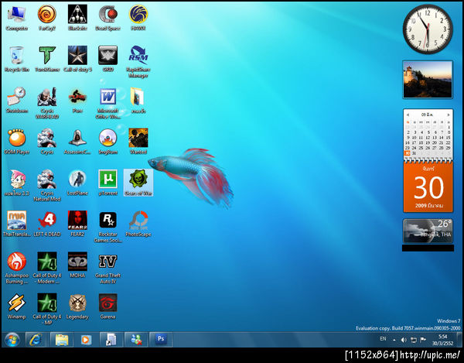Open the volume speaker tray icon
464x363 pixels.
(404, 341)
